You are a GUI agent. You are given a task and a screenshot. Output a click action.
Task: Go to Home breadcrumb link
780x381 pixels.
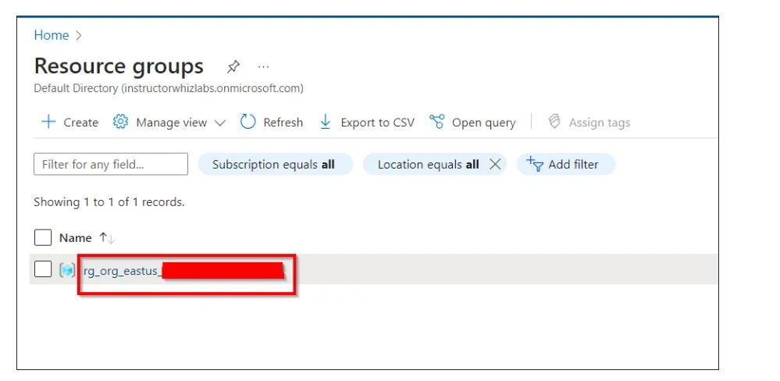(x=52, y=35)
